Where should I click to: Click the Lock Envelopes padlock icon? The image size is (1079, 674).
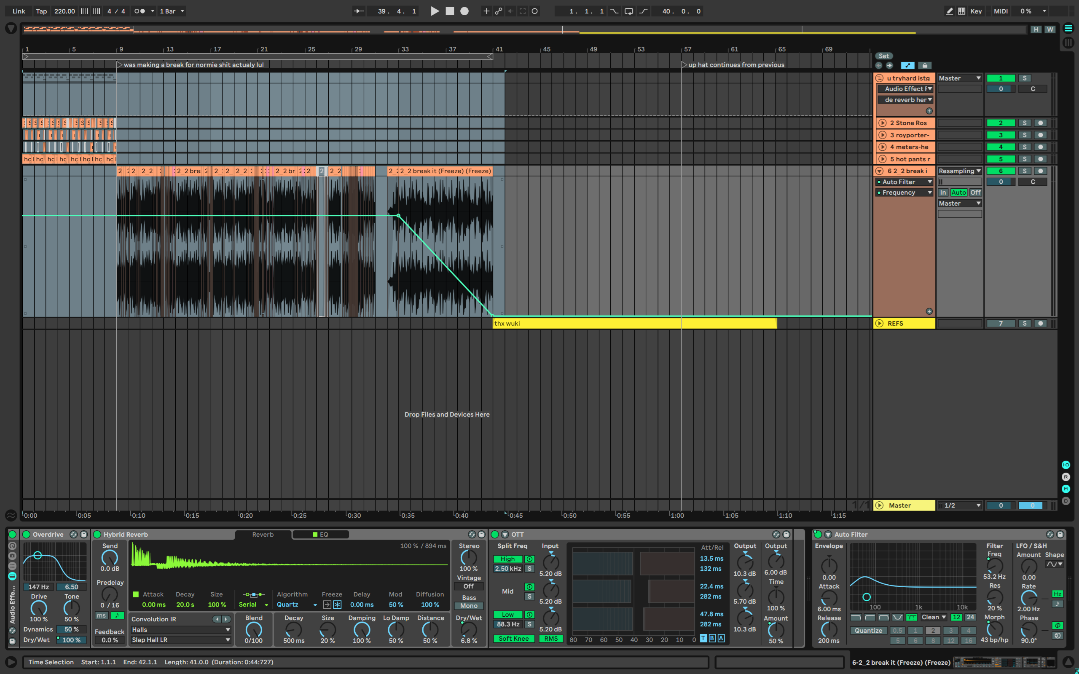pyautogui.click(x=925, y=66)
